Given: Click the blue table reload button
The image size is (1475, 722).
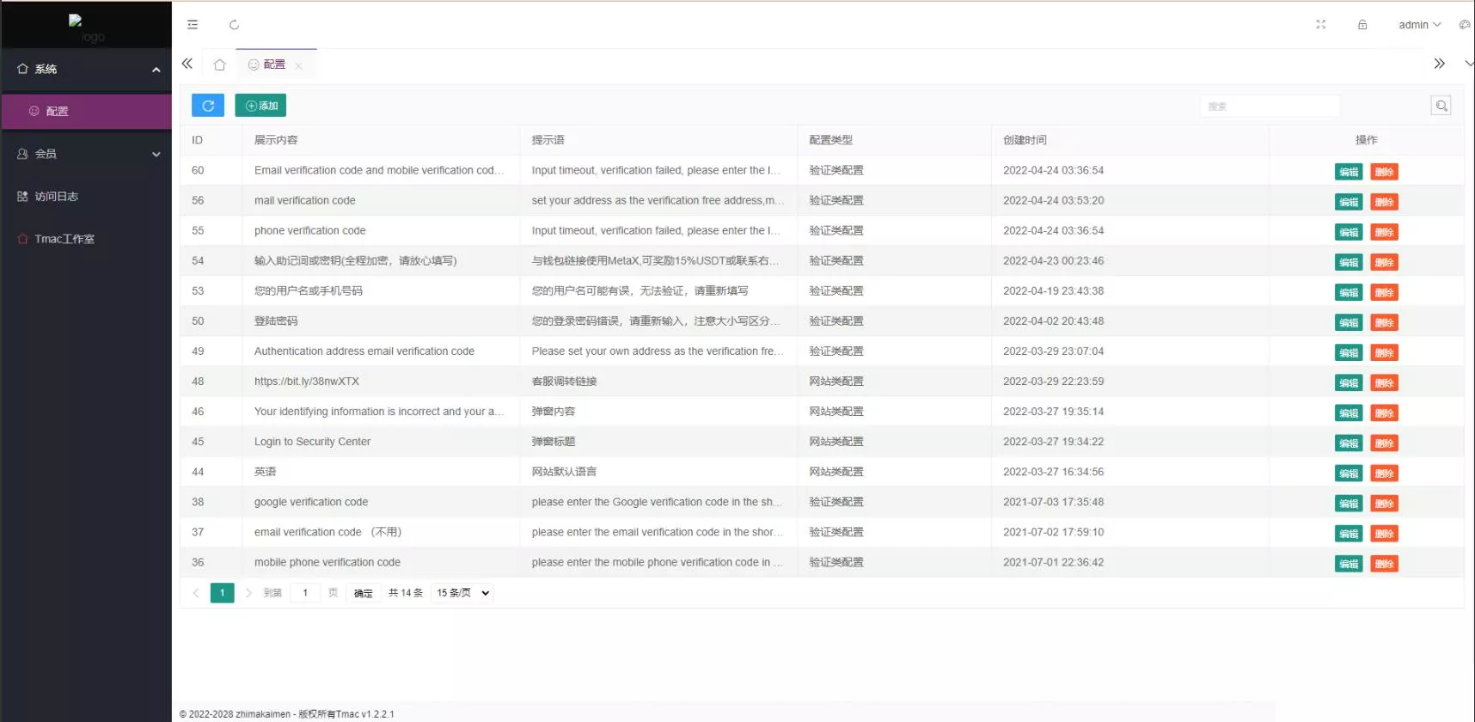Looking at the screenshot, I should click(x=208, y=106).
